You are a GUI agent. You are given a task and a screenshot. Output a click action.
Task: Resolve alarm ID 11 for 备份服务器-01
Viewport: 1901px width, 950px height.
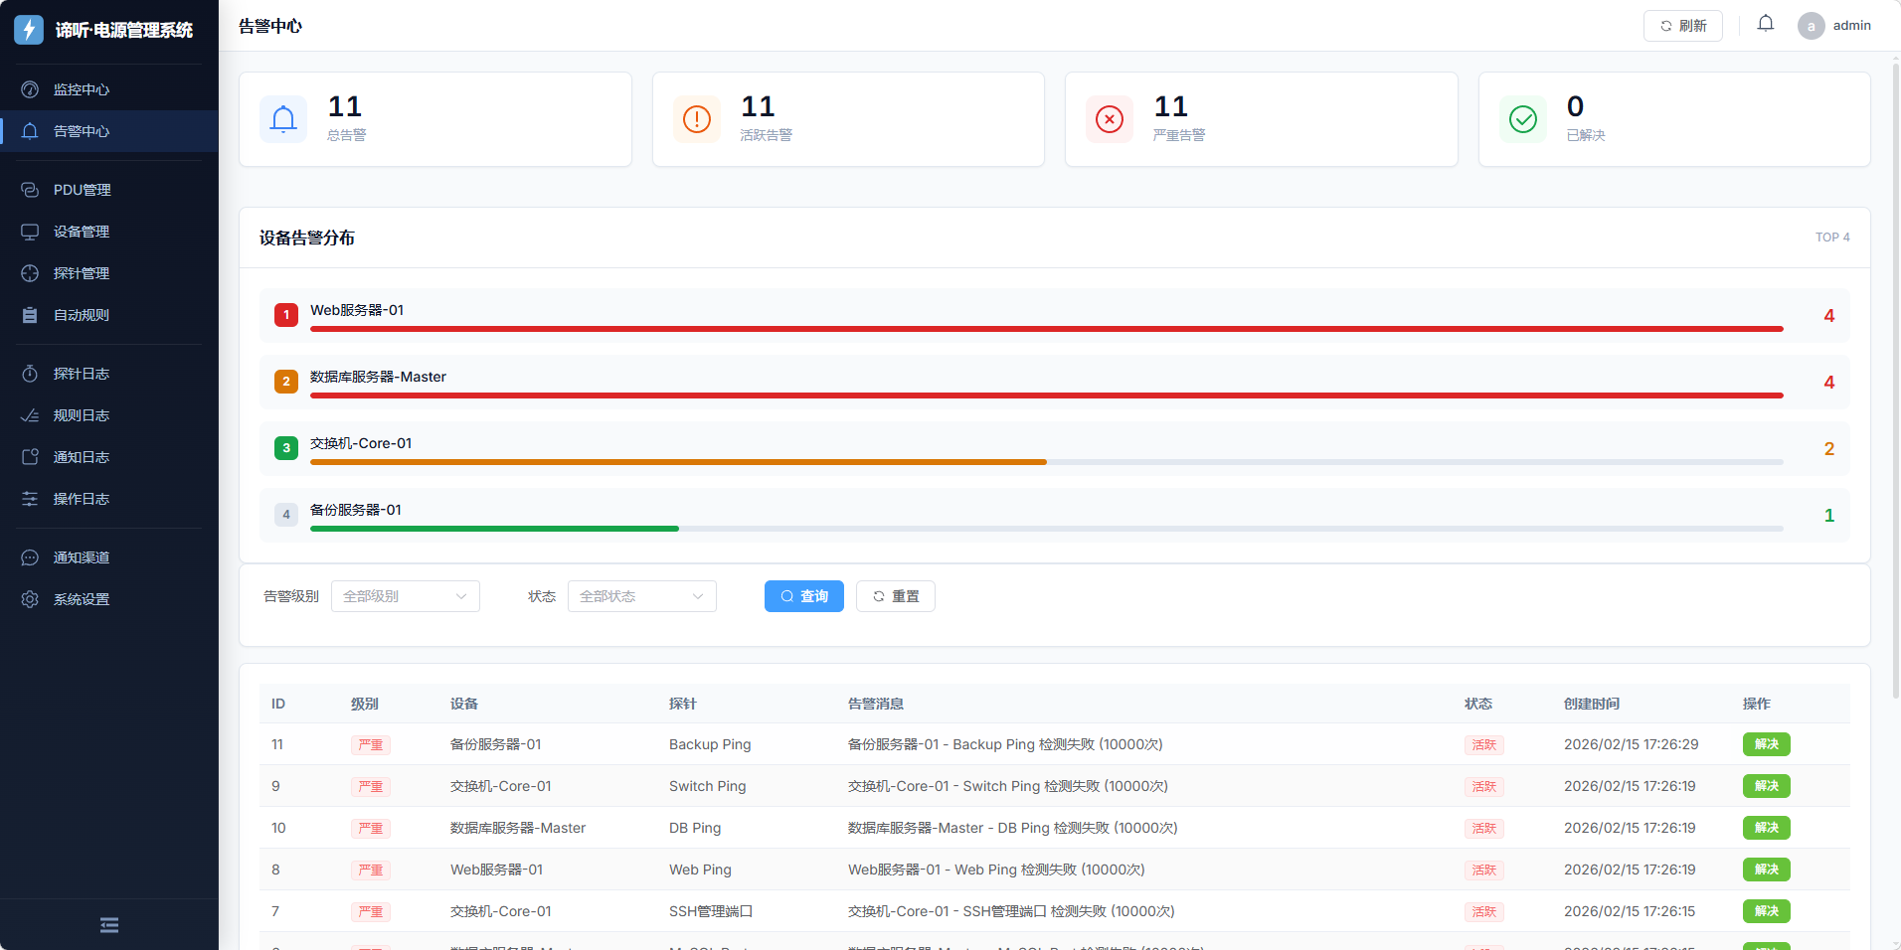pyautogui.click(x=1766, y=744)
